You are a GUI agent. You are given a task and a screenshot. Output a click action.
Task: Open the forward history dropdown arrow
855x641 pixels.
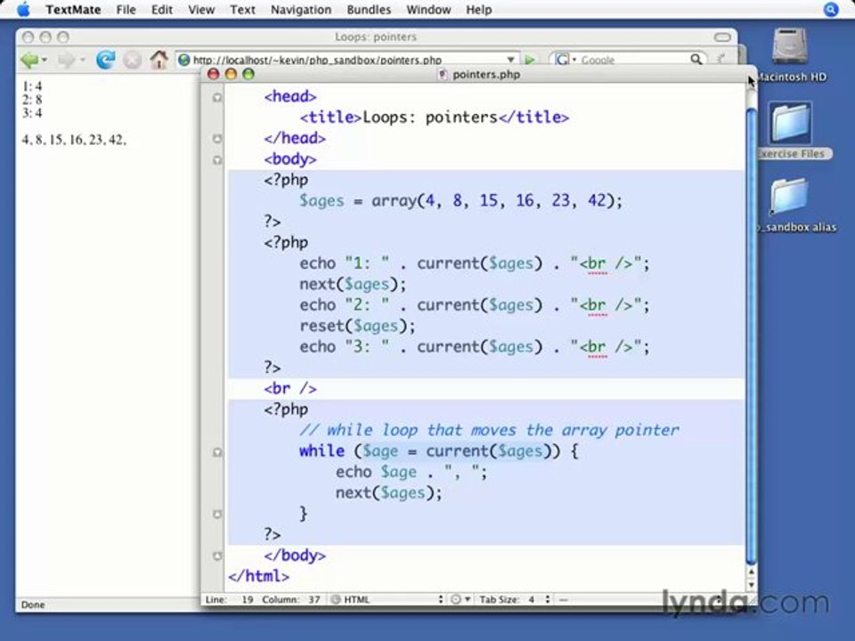(82, 60)
